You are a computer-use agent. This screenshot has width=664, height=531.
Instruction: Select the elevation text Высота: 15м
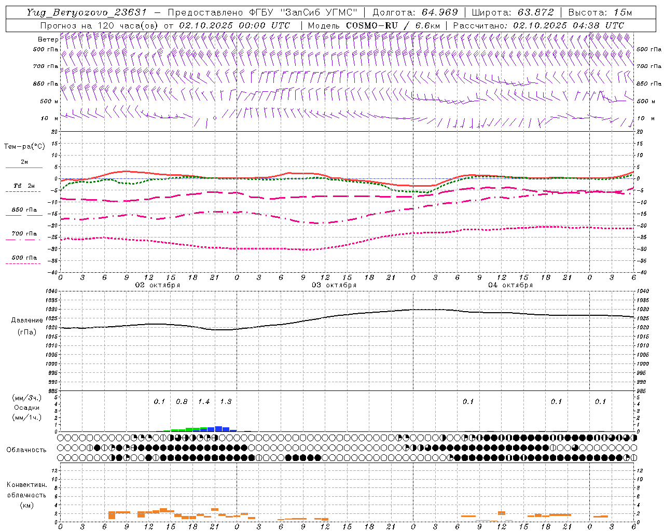click(x=600, y=12)
